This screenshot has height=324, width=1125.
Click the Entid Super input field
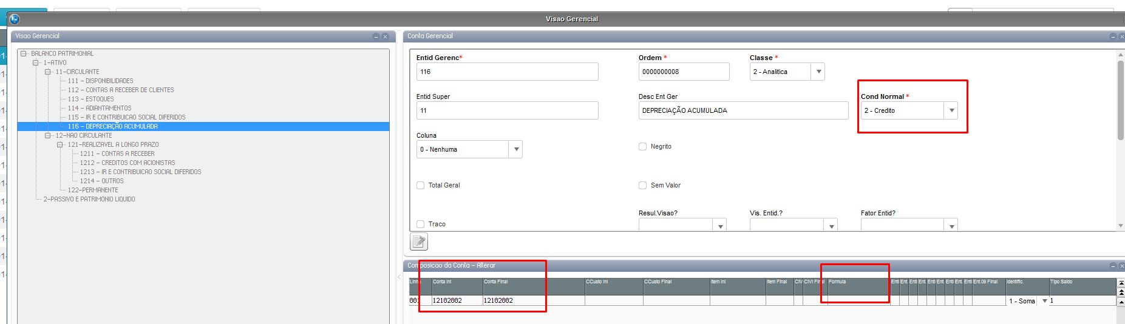coord(507,110)
